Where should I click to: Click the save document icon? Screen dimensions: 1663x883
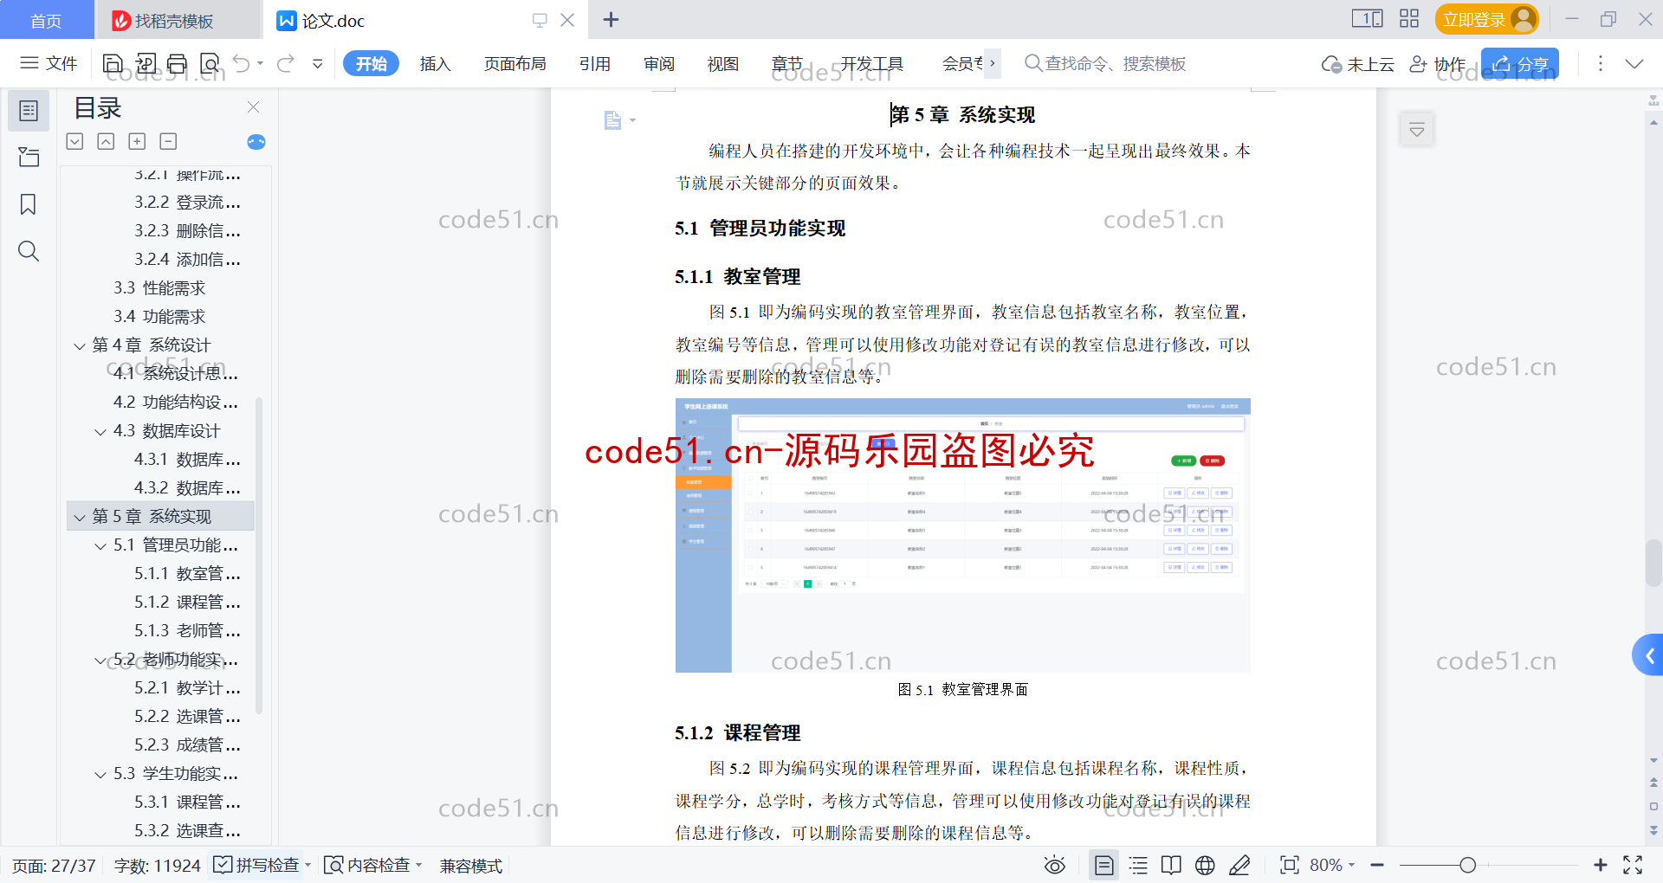tap(113, 63)
